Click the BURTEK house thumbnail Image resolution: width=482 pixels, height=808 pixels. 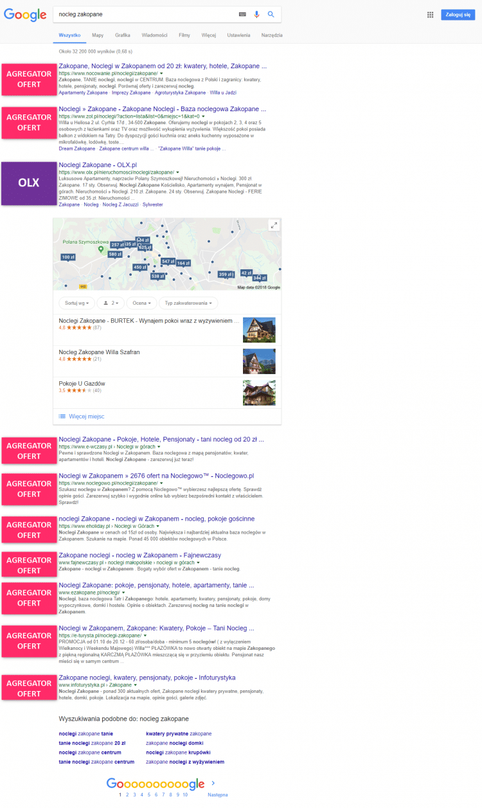tap(259, 330)
